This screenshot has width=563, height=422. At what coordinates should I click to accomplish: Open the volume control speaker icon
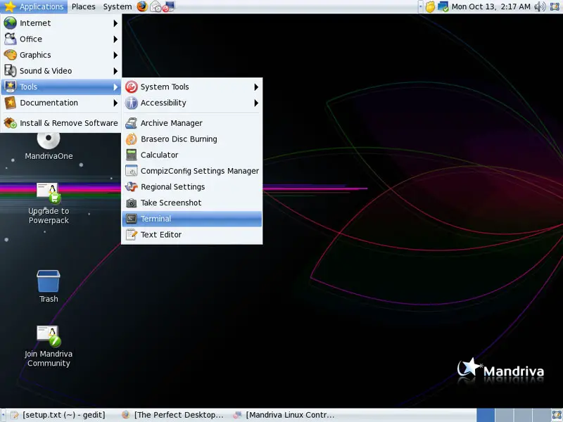[540, 6]
